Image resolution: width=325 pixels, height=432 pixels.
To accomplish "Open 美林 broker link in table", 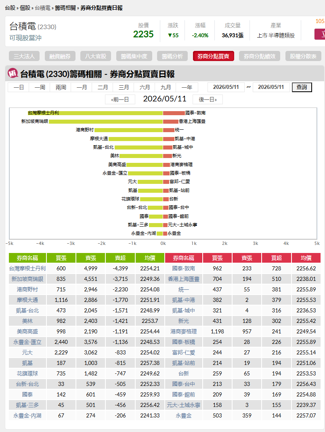I will [x=27, y=321].
